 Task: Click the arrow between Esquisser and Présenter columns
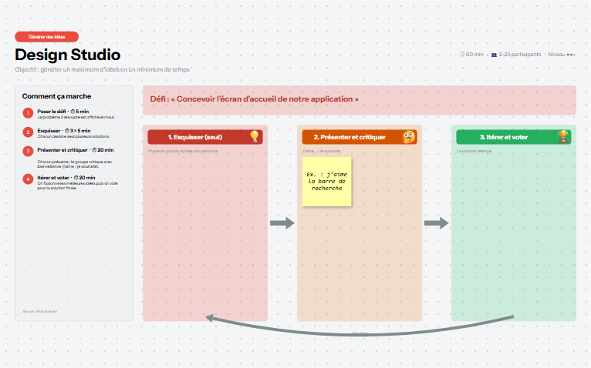282,222
